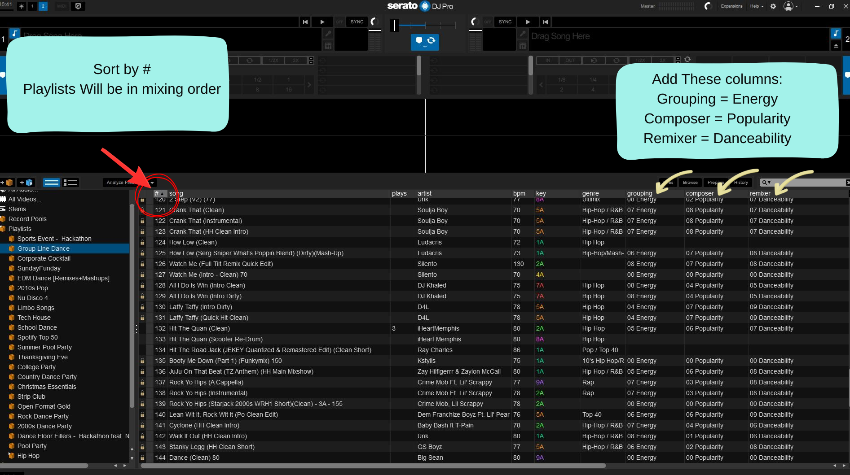The height and width of the screenshot is (475, 850).
Task: Add a new crate with the plus icon
Action: coord(7,183)
